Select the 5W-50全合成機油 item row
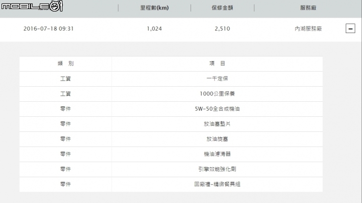Viewport: 362px width, 203px height. (171, 109)
